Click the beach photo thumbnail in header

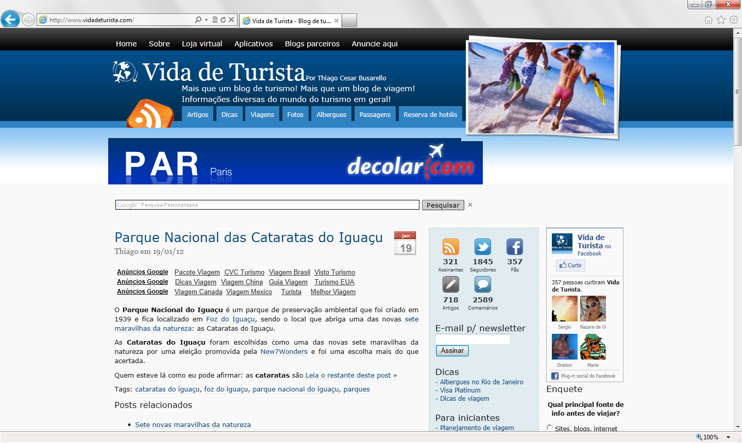[x=542, y=87]
